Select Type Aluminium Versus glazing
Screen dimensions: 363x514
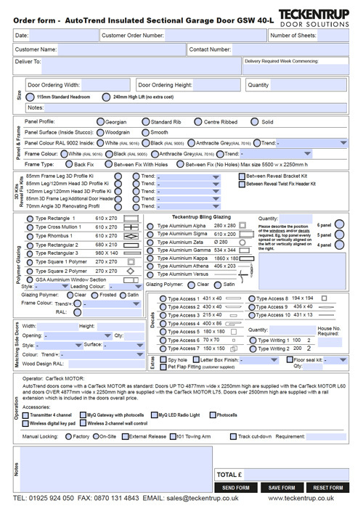(150, 274)
